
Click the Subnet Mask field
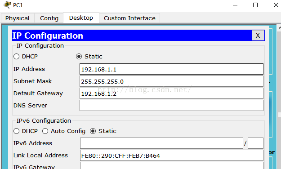[x=171, y=81]
